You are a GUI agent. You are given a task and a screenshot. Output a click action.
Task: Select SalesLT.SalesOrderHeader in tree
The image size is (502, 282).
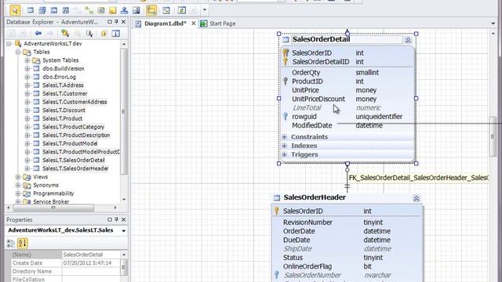75,168
